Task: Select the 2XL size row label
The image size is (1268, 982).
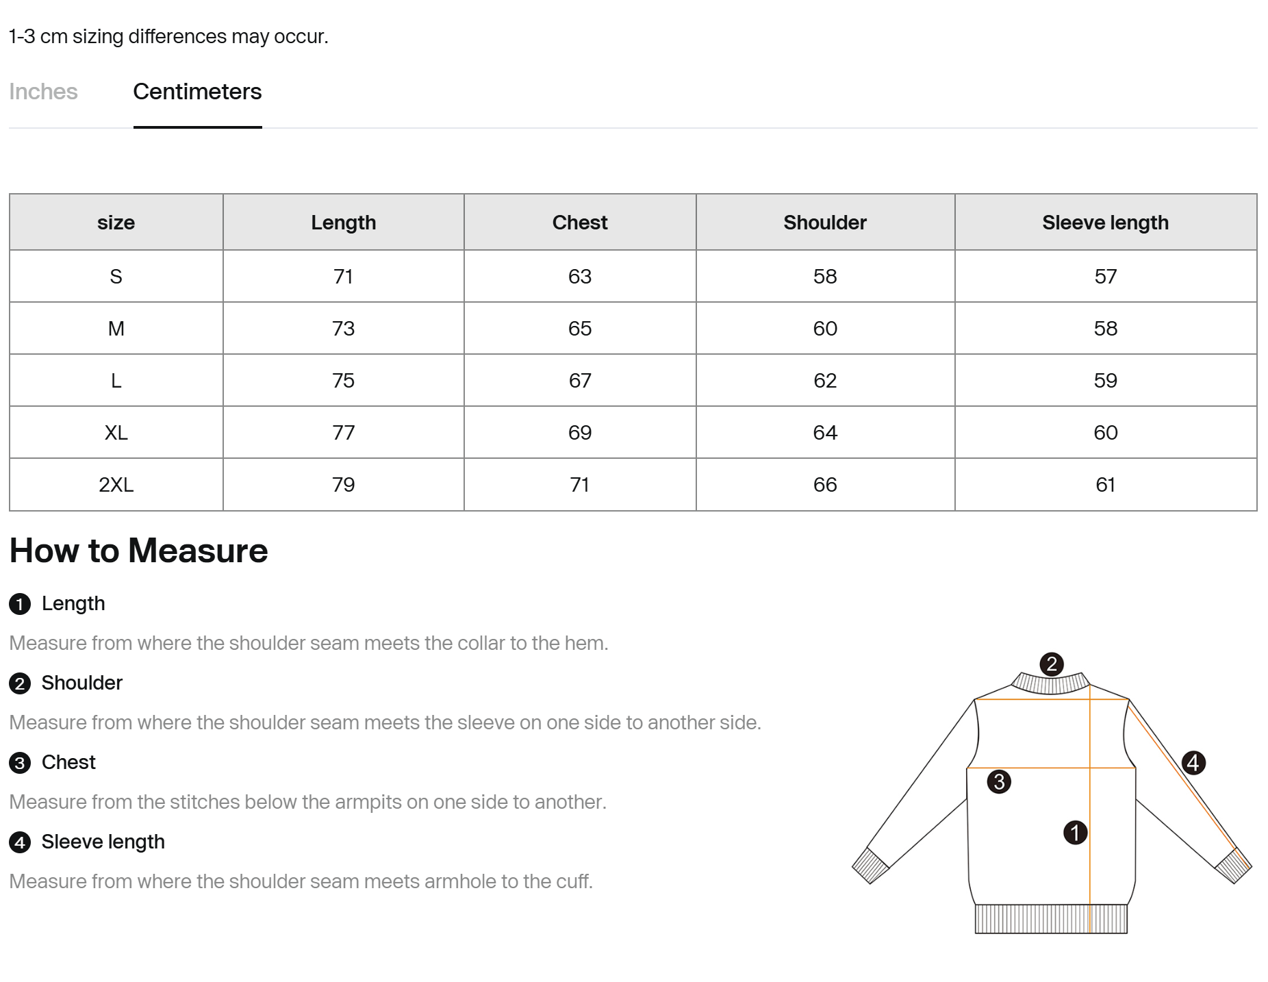Action: pyautogui.click(x=116, y=485)
